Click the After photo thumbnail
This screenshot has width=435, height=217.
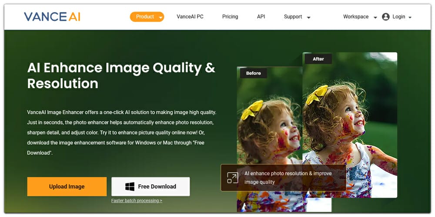click(x=350, y=125)
